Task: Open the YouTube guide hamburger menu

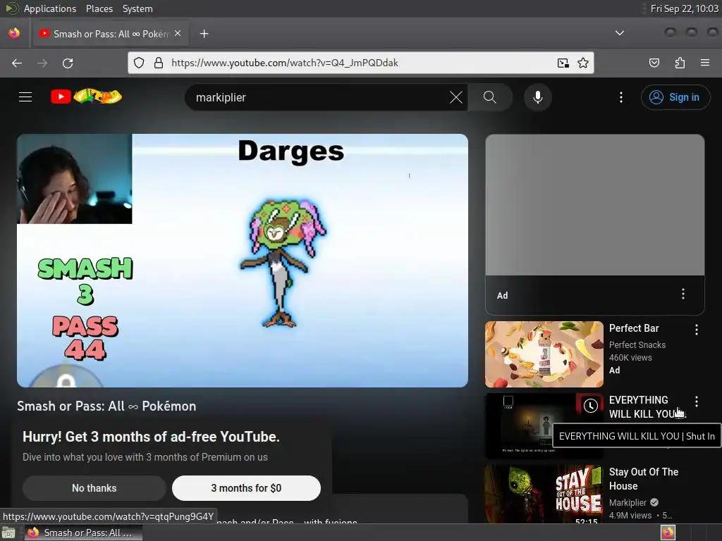Action: (x=25, y=97)
